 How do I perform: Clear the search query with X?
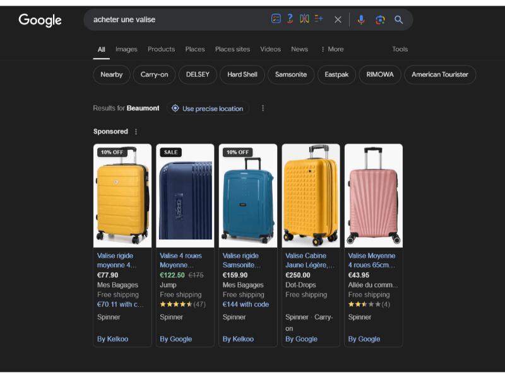[338, 20]
